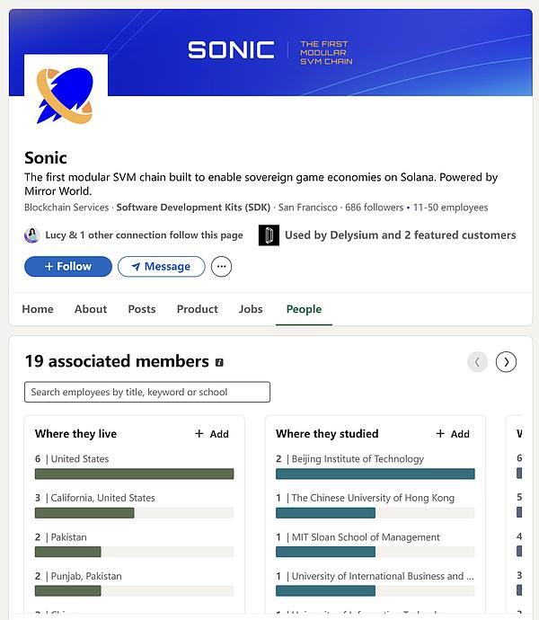
Task: Click the employee search field
Action: 147,393
